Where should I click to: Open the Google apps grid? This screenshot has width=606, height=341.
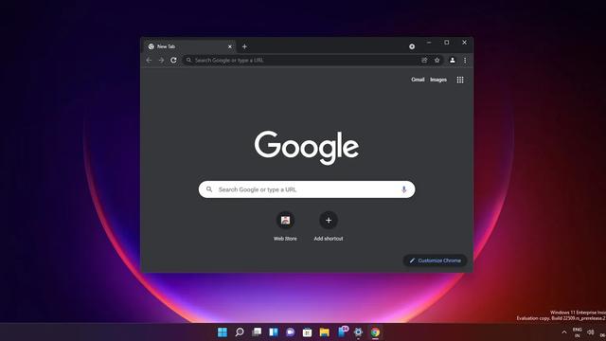(460, 80)
